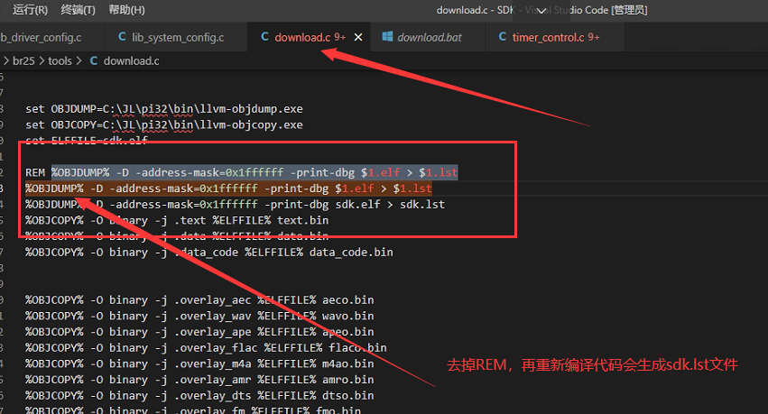Click the C icon on download.c tab

coord(264,37)
